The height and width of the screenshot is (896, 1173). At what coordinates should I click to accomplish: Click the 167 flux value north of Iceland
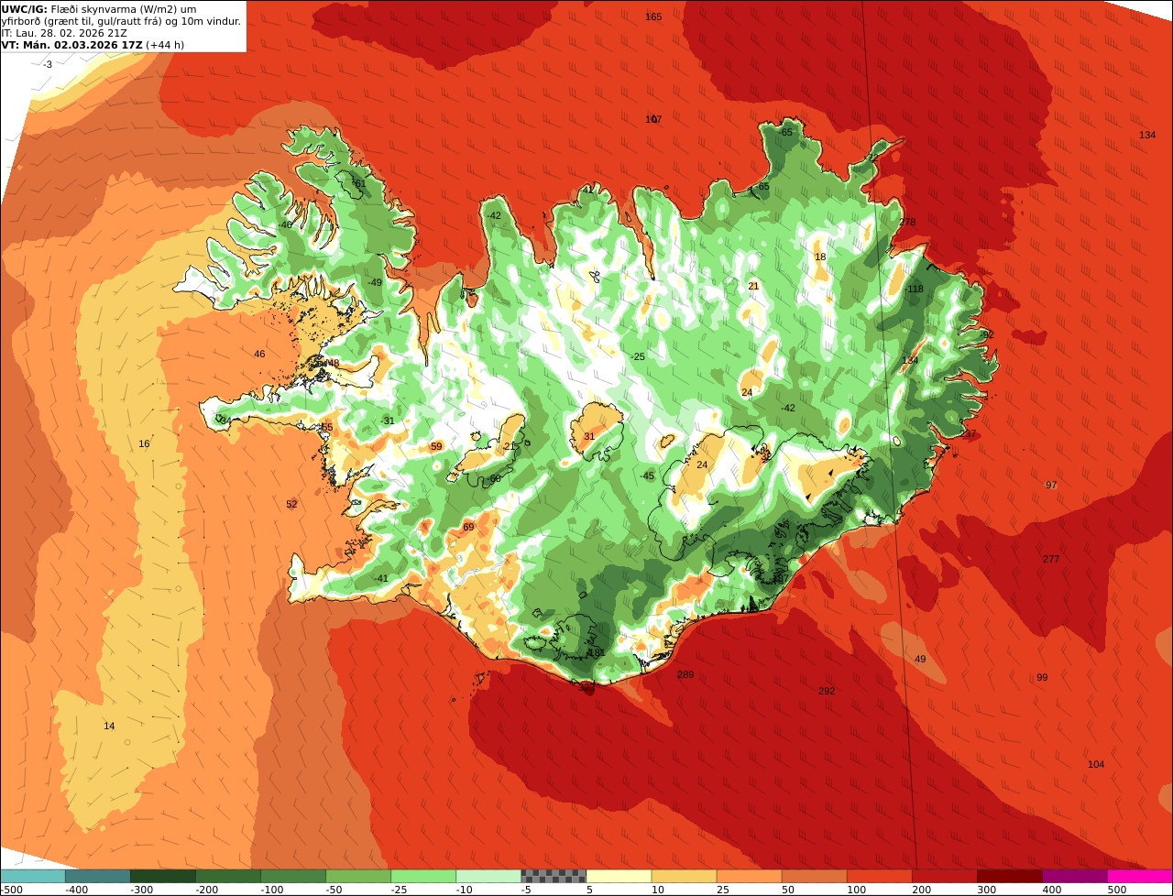pos(653,119)
